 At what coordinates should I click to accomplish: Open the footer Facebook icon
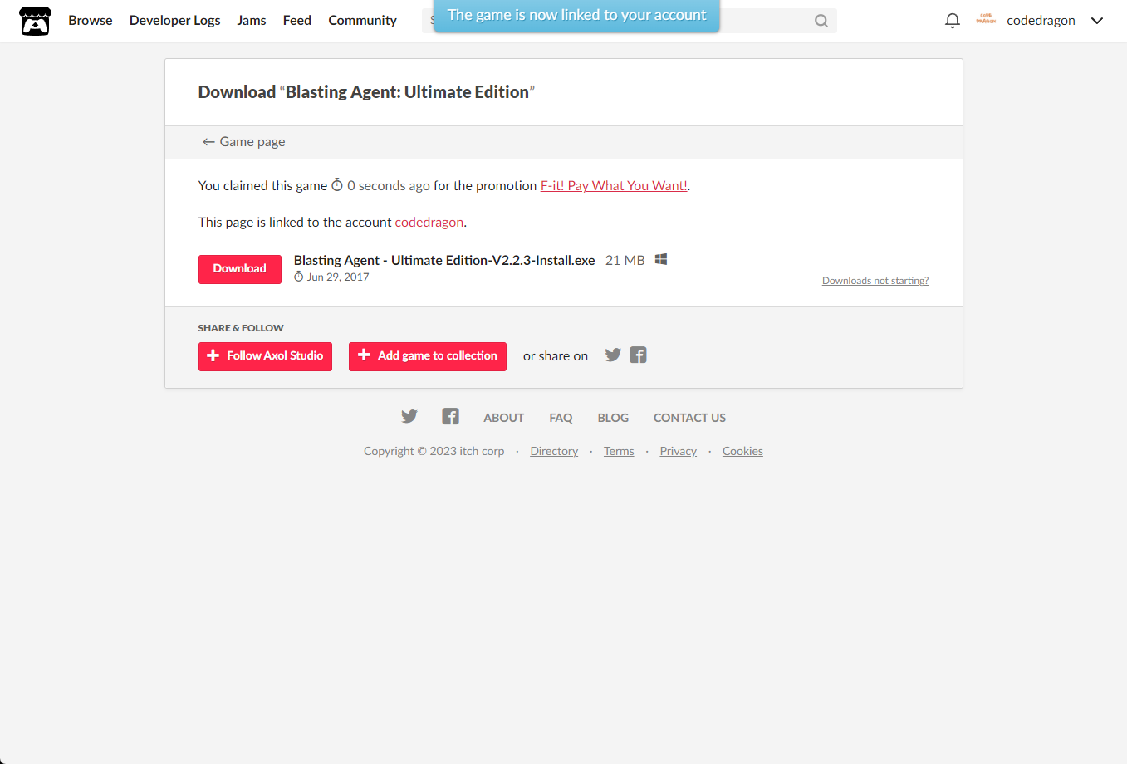coord(450,417)
